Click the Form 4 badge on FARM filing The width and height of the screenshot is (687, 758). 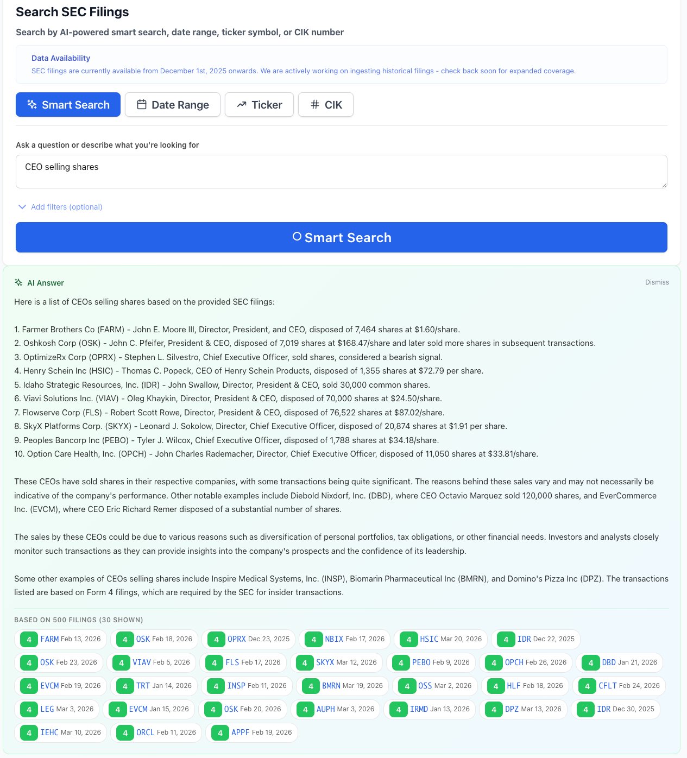pos(29,639)
